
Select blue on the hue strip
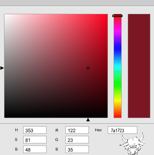[118, 49]
